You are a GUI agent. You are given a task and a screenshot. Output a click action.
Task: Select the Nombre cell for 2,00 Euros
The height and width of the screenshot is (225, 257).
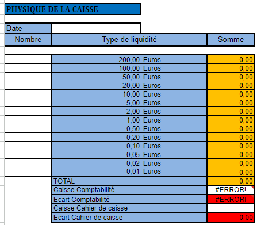[x=28, y=111]
